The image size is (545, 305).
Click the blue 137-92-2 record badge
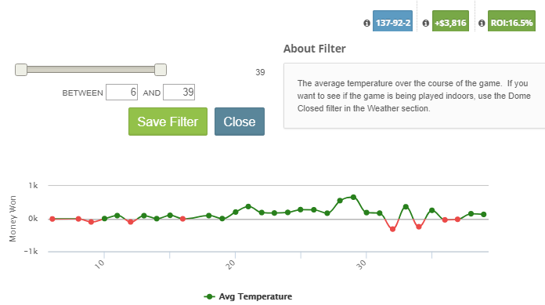(x=392, y=21)
